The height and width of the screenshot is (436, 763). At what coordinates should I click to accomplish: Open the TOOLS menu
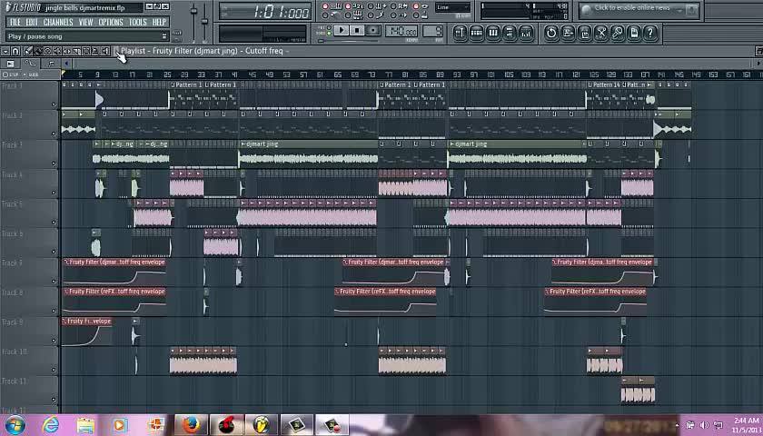(138, 23)
